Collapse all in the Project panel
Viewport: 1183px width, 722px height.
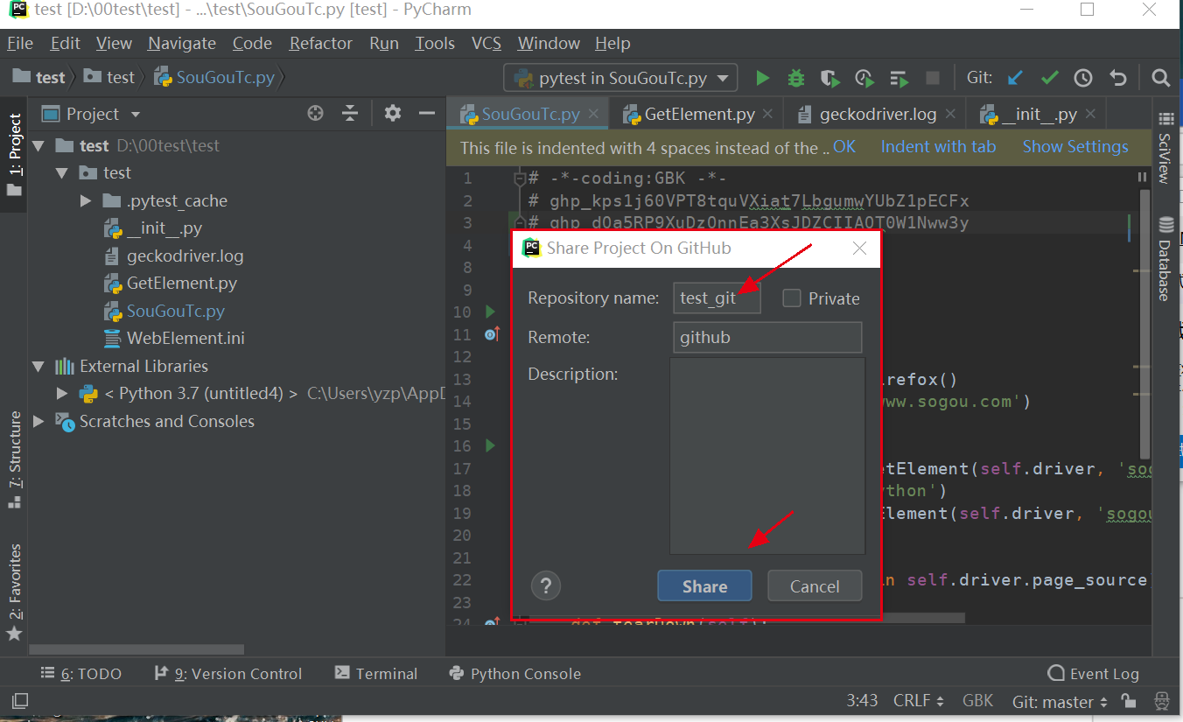(x=350, y=113)
